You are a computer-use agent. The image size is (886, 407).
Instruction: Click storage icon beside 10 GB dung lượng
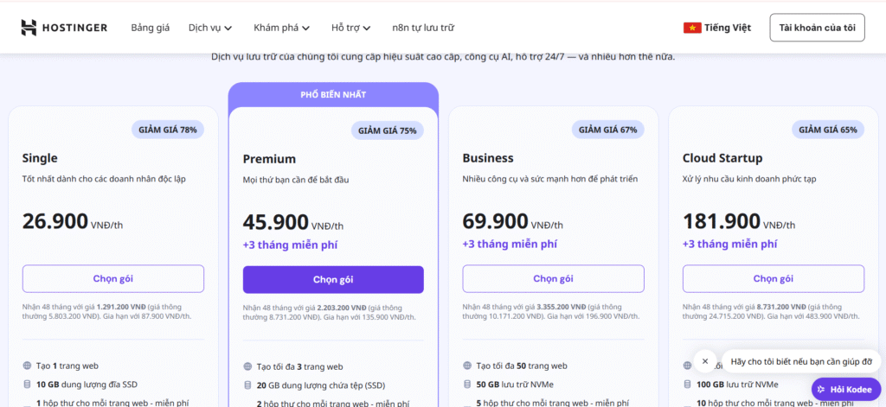28,385
